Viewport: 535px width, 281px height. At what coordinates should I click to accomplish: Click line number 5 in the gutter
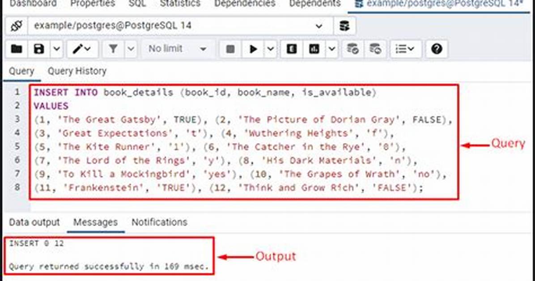click(x=17, y=146)
